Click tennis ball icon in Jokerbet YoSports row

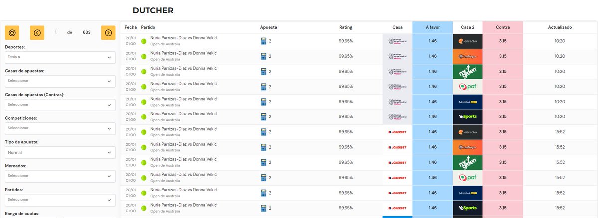[144, 208]
